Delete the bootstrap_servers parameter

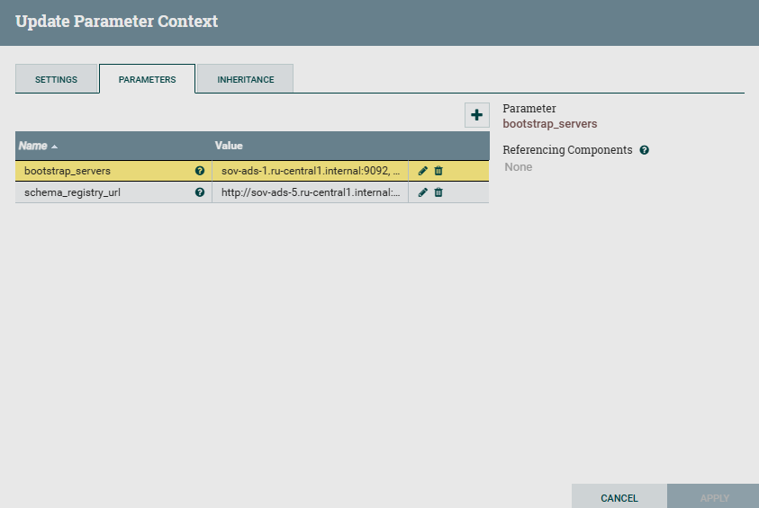[x=438, y=171]
